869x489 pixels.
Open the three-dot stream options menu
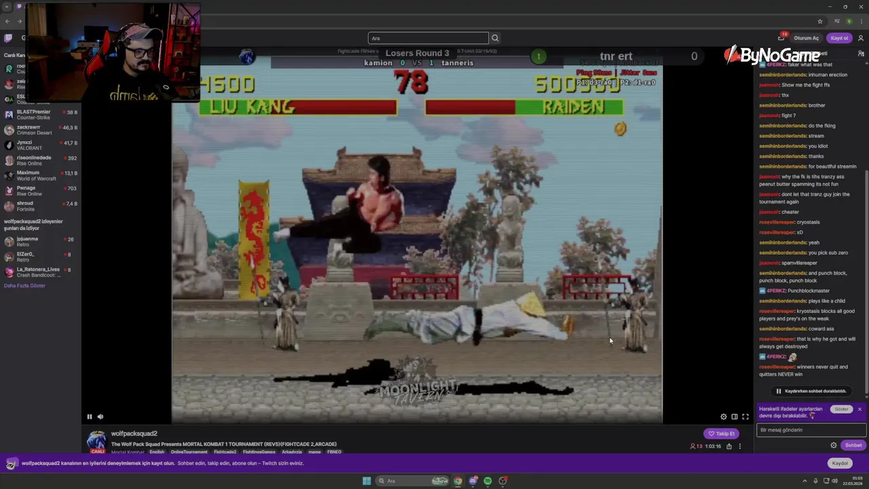point(739,446)
